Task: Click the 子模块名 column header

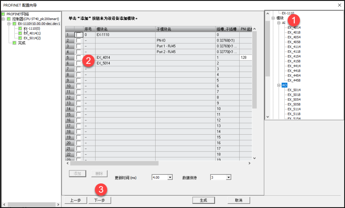Action: coord(186,29)
